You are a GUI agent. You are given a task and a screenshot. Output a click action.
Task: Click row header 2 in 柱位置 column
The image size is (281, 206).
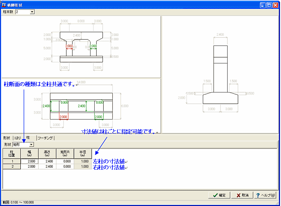pos(12,166)
